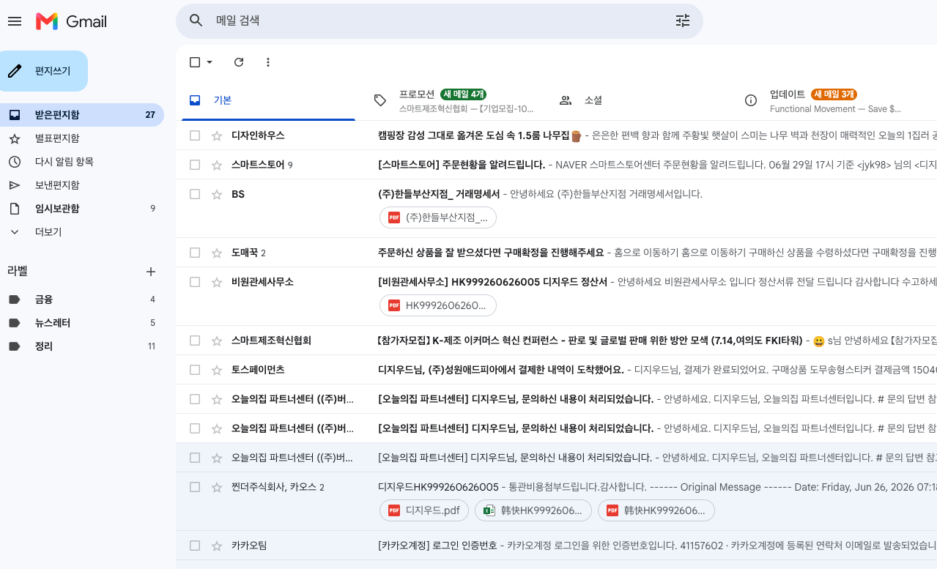The width and height of the screenshot is (937, 569).
Task: Open the 캠핑장 감성 그대로 email subject
Action: pyautogui.click(x=479, y=135)
